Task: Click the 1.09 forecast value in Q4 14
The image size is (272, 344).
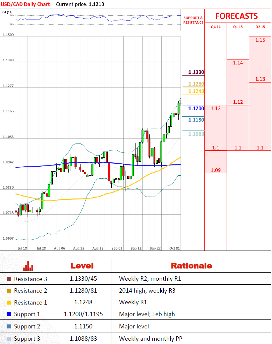Action: click(216, 170)
